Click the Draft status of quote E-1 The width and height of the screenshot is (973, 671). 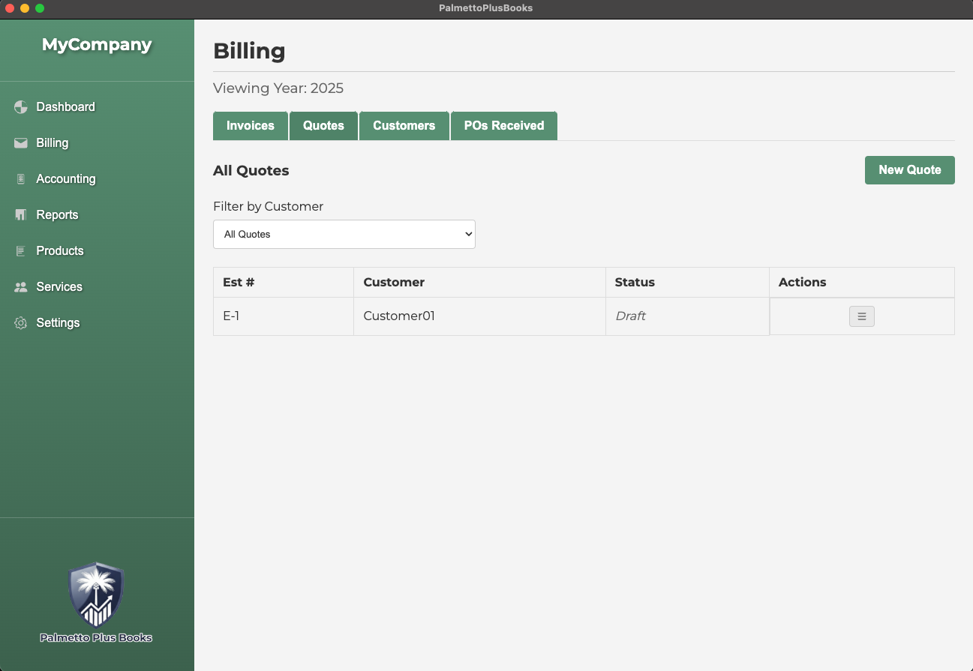(x=630, y=316)
